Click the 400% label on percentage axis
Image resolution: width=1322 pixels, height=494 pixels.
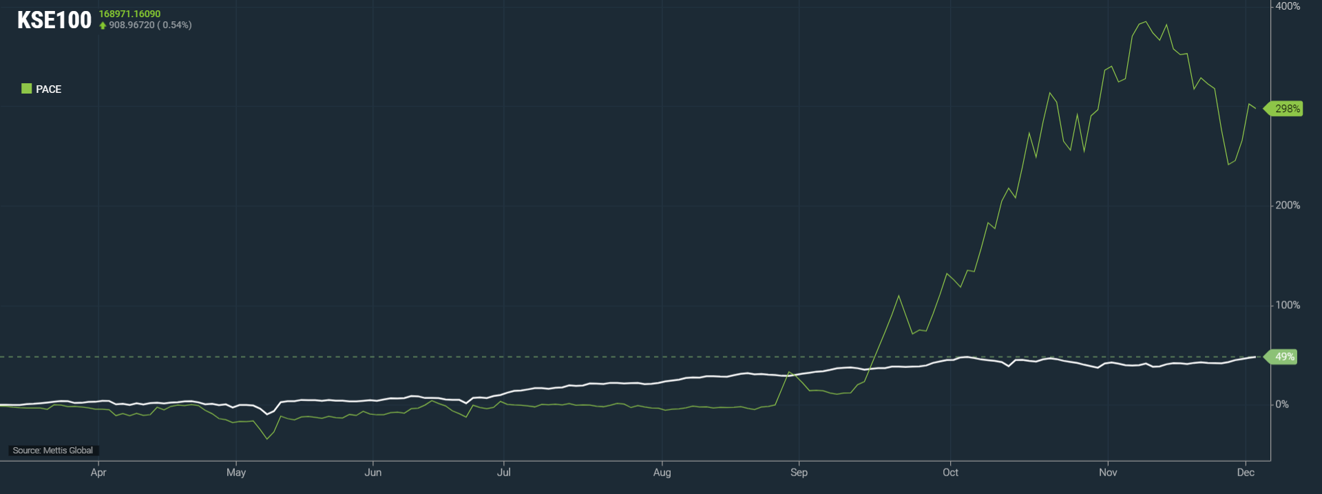[1288, 6]
